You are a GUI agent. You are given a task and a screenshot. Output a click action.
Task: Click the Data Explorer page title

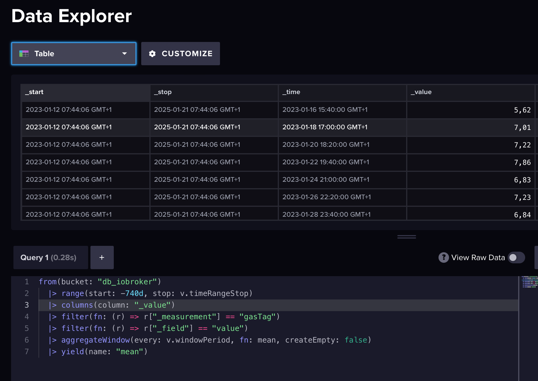(71, 16)
